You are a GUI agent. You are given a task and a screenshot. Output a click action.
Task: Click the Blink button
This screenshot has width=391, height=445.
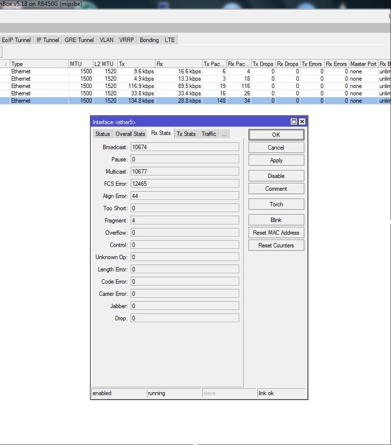[276, 220]
